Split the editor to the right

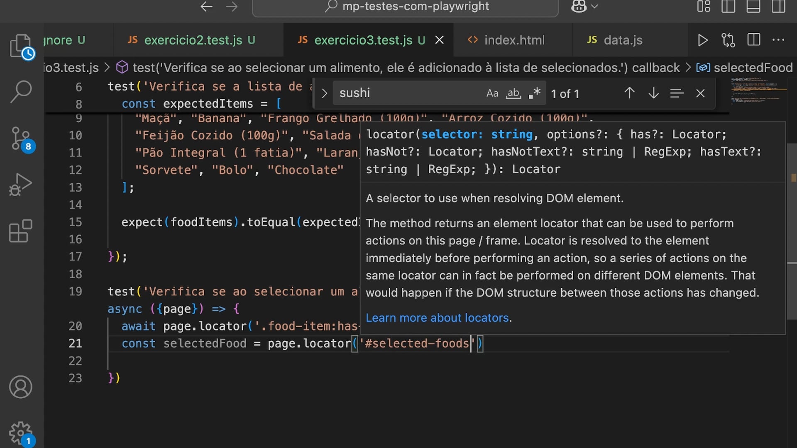tap(753, 40)
